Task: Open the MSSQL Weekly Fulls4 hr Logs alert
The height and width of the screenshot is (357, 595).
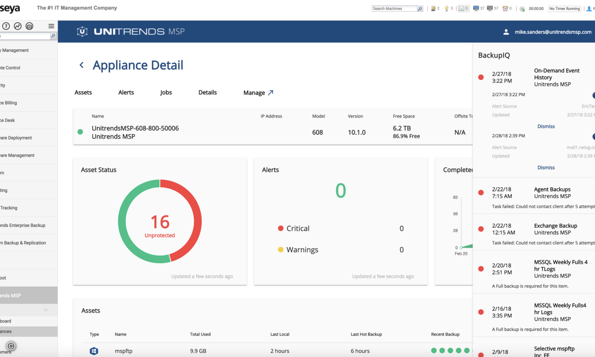Action: tap(534, 315)
